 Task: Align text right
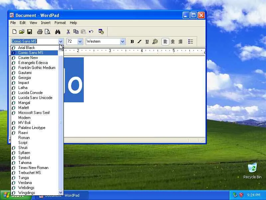[180, 41]
